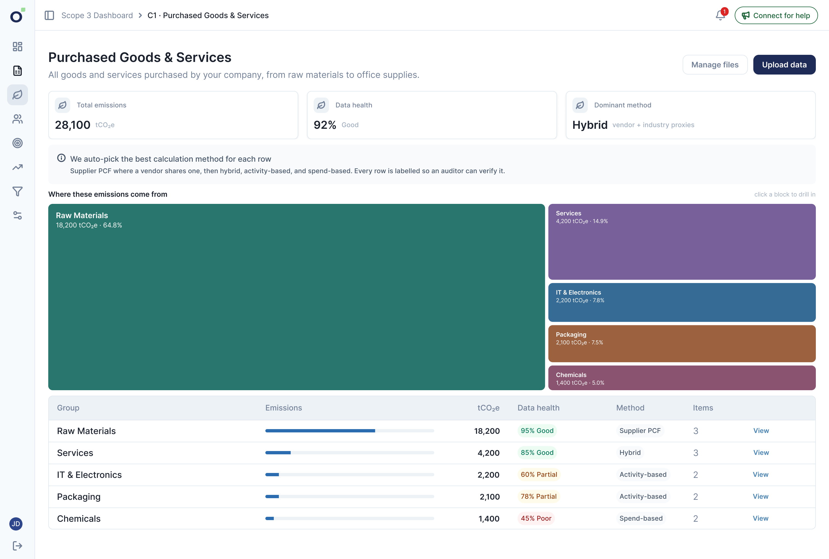Drill into the Chemicals treemap block
The height and width of the screenshot is (559, 829).
pyautogui.click(x=682, y=378)
